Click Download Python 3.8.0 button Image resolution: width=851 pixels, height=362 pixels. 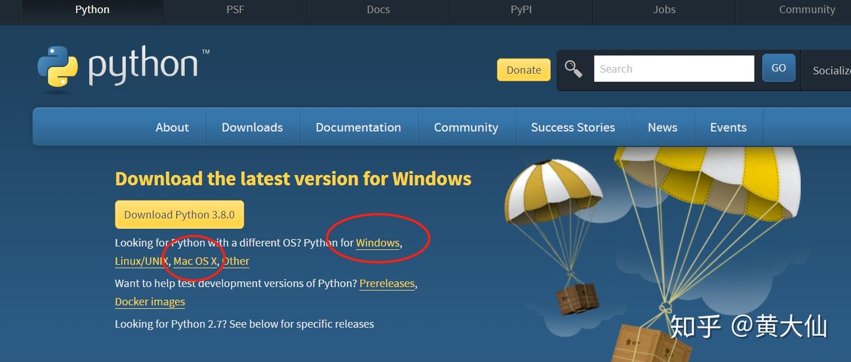(179, 214)
